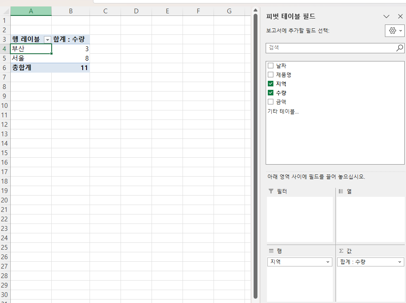406x303 pixels.
Task: Check the 날짜 field checkbox
Action: [270, 66]
